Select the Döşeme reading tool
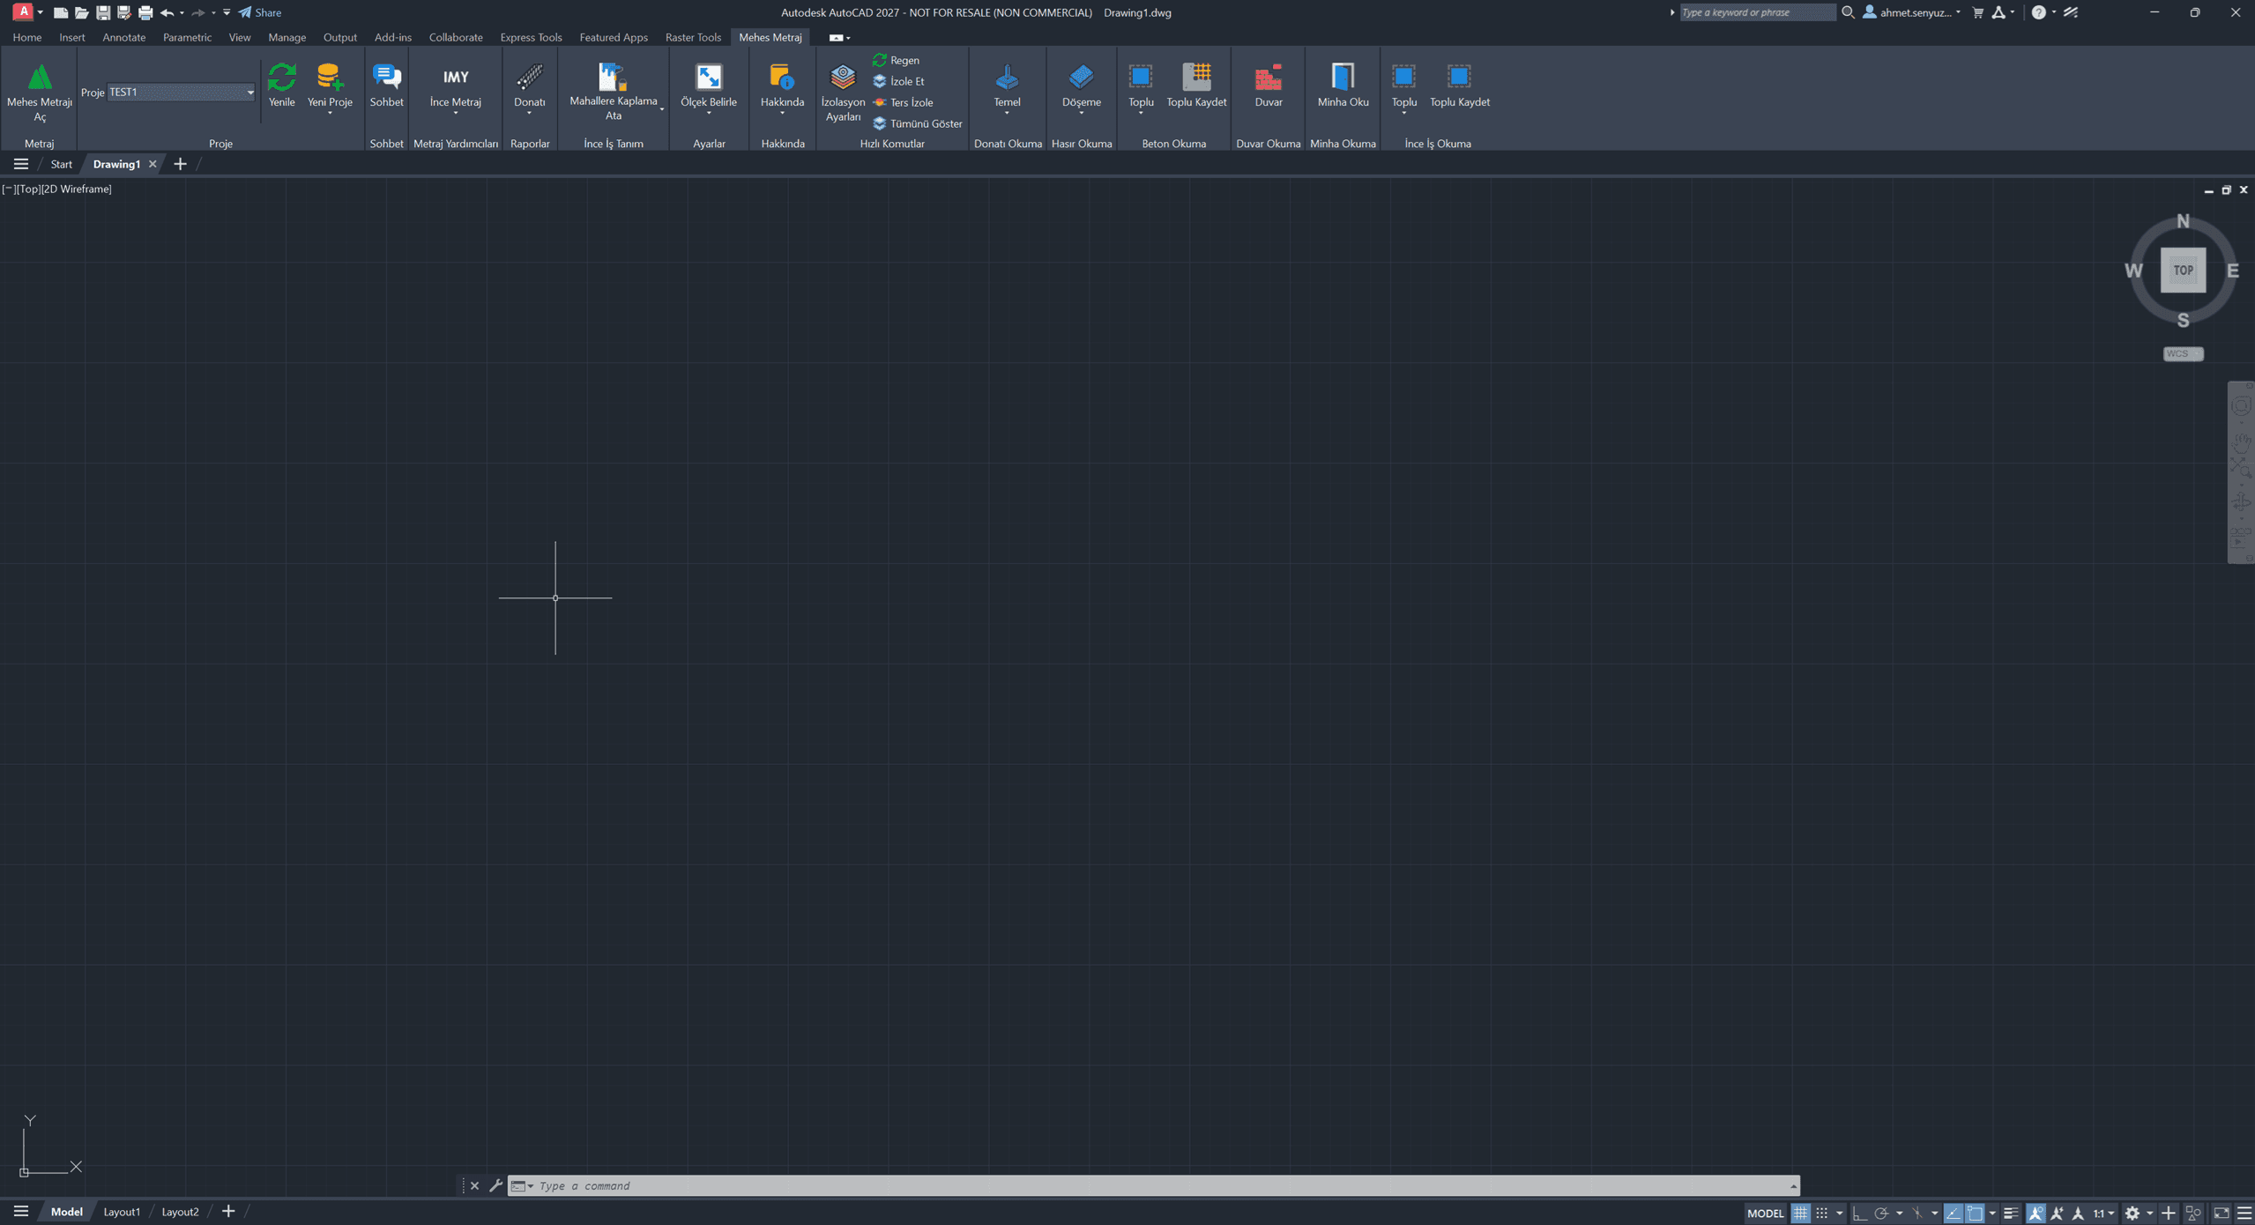 [1081, 87]
